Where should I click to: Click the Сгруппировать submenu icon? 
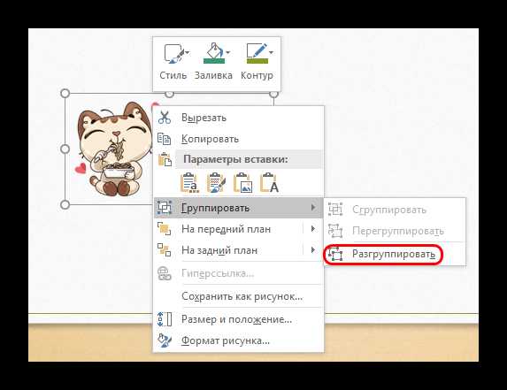point(335,210)
